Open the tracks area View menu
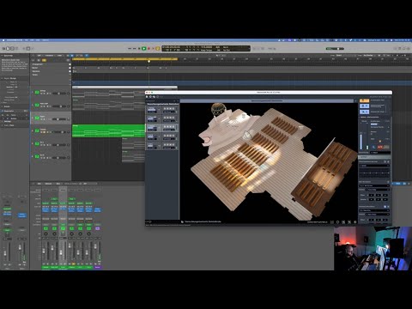Viewport: 412px width, 309px height. (59, 56)
